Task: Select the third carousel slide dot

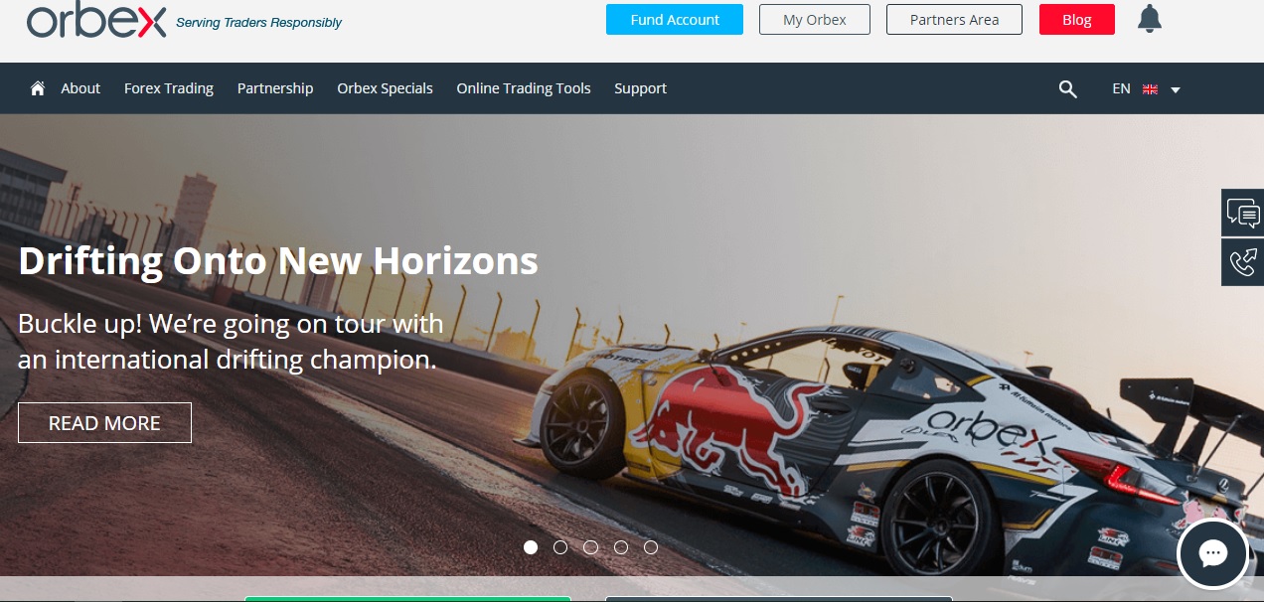Action: [x=591, y=547]
